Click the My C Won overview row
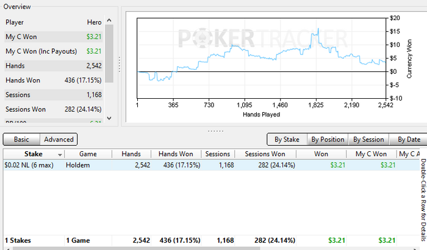This screenshot has width=427, height=250. [54, 37]
